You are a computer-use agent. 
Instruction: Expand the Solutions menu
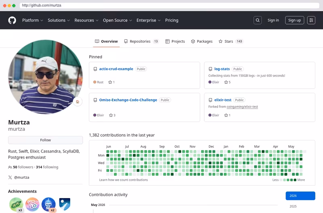click(x=59, y=21)
